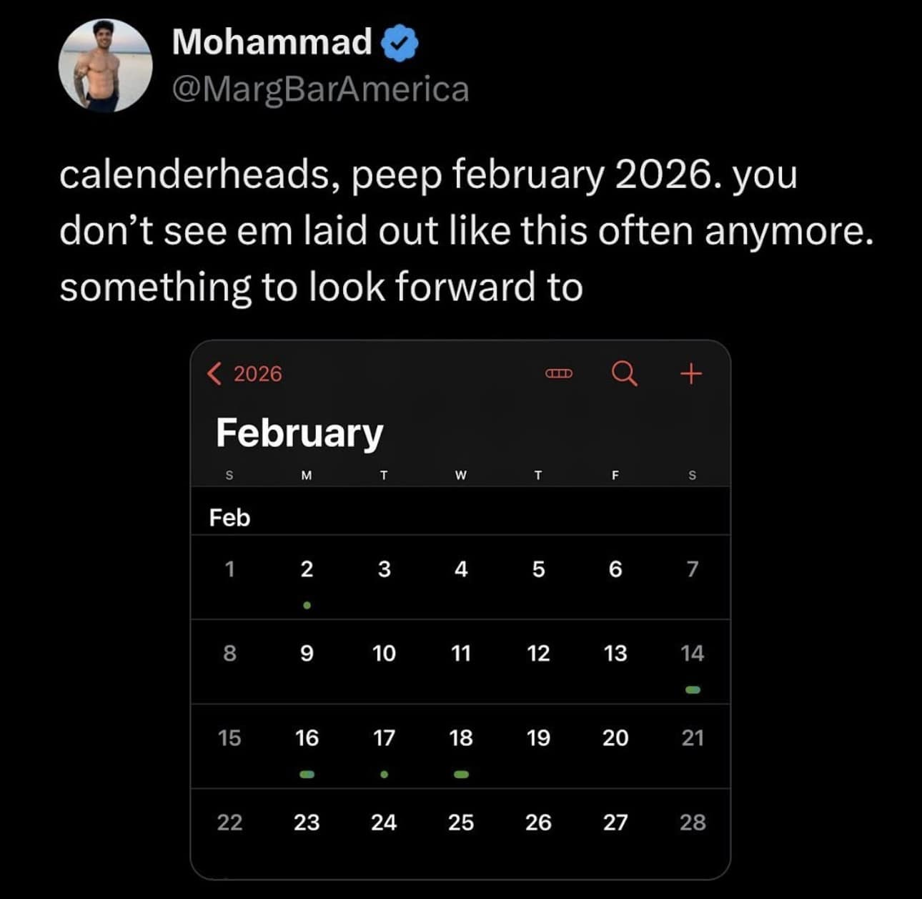Tap the list view pill icon in the toolbar
Image resolution: width=922 pixels, height=899 pixels.
point(558,373)
